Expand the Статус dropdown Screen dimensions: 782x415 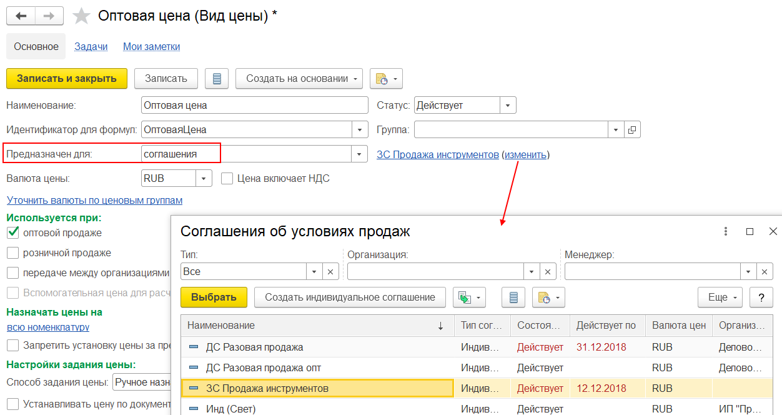click(508, 106)
